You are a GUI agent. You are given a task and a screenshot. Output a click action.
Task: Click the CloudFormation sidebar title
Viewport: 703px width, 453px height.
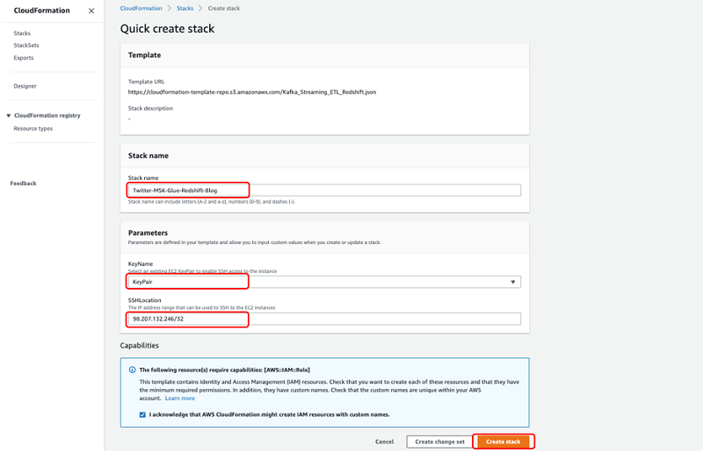[41, 11]
